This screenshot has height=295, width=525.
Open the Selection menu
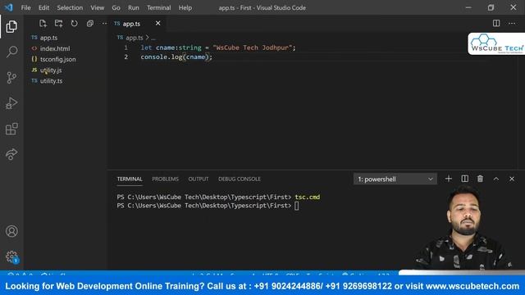tap(70, 7)
